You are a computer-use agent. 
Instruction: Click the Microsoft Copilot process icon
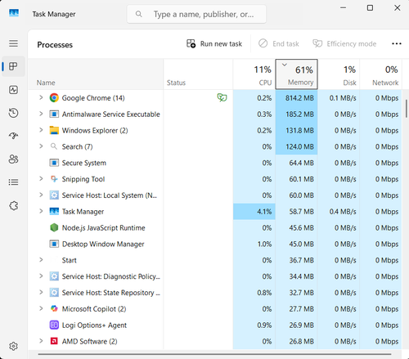[54, 308]
